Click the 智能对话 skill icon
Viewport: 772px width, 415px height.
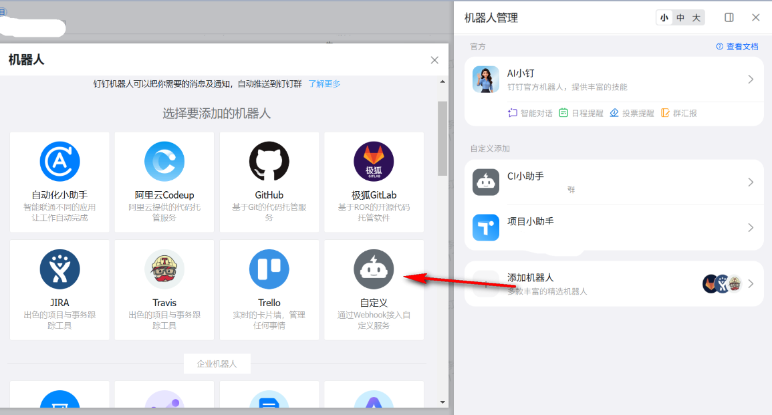coord(513,113)
